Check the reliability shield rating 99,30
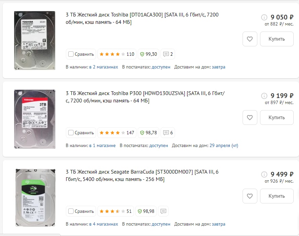This screenshot has height=236, width=299. pos(148,54)
